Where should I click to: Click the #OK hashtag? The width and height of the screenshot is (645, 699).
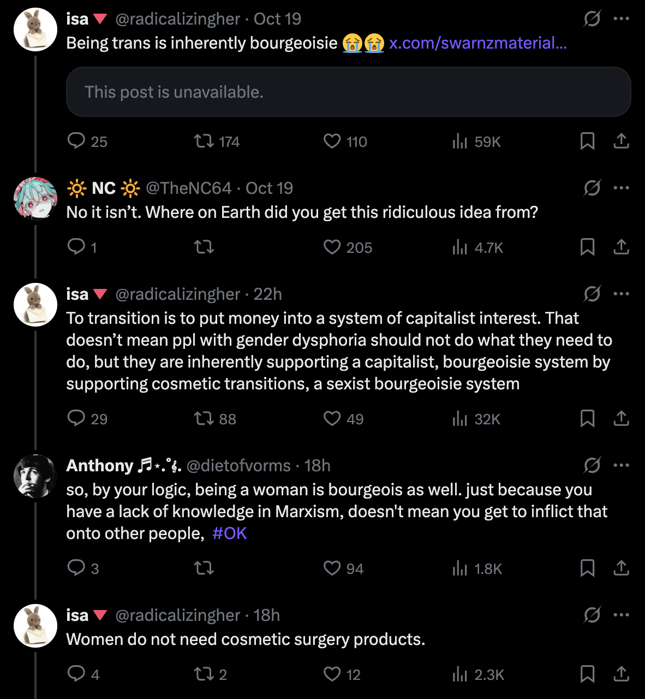[x=229, y=533]
